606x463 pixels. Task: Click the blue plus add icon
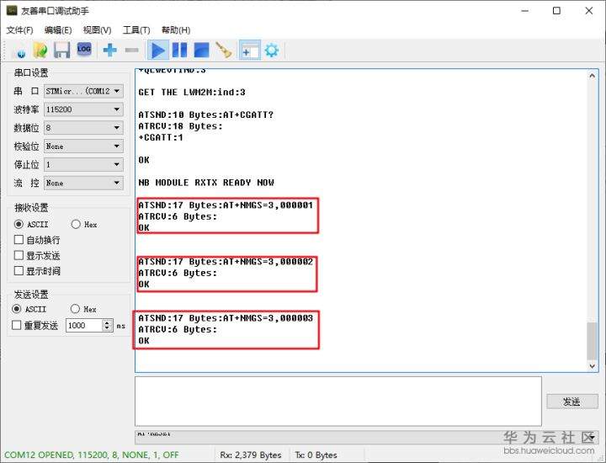pyautogui.click(x=109, y=50)
